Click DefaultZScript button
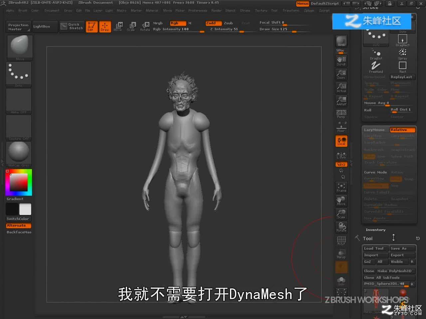The height and width of the screenshot is (319, 426). point(325,4)
